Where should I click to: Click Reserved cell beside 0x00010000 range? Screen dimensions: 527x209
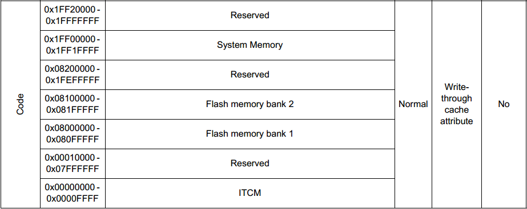[250, 163]
